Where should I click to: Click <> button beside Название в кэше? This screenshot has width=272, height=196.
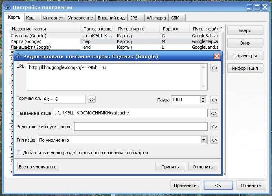(214, 113)
